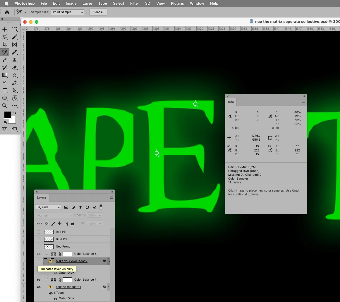The image size is (340, 302).
Task: Select the Polygonal Lasso tool
Action: 5,37
